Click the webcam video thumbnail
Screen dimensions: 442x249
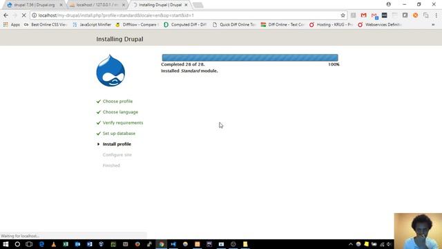pos(418,231)
